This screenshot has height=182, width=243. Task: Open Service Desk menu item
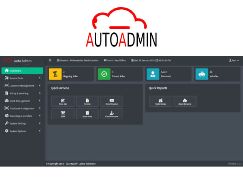click(16, 78)
